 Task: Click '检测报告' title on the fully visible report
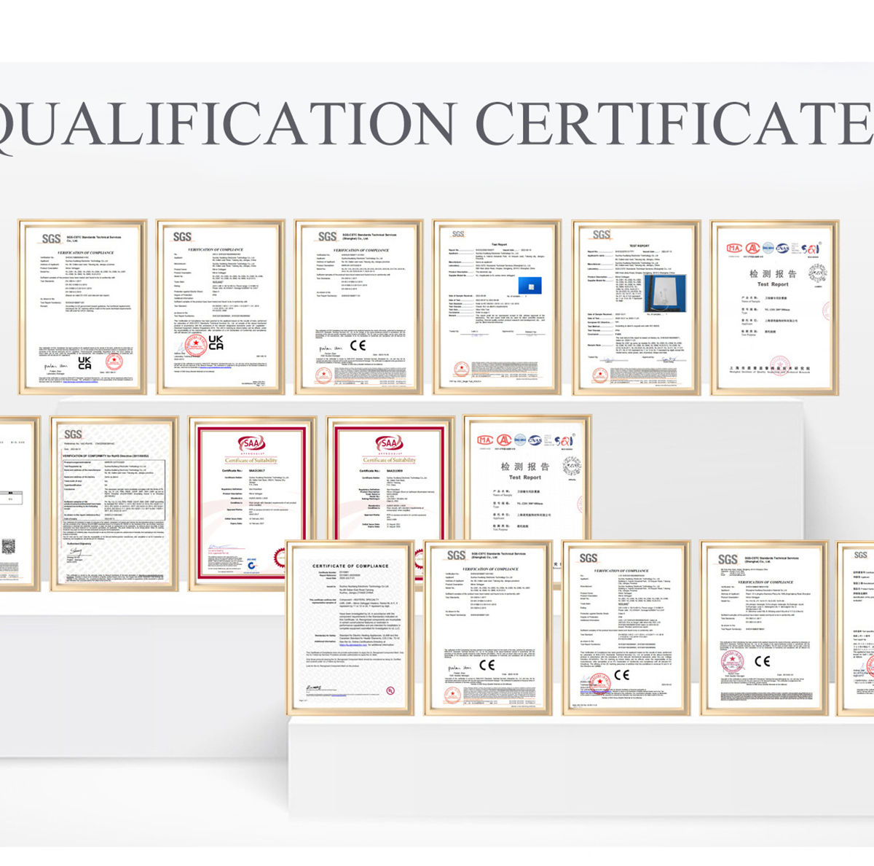773,274
